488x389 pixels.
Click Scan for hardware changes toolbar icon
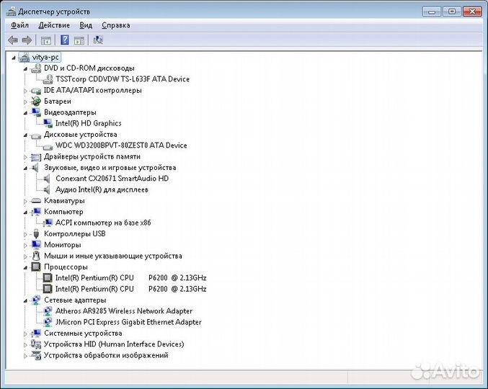pos(98,40)
